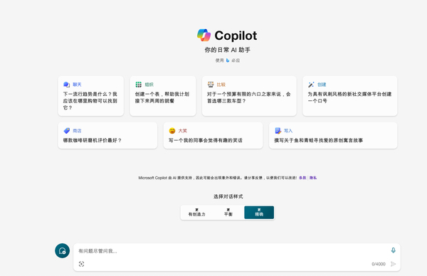The image size is (427, 276).
Task: Click the 选择对话样式 heading
Action: click(x=228, y=196)
